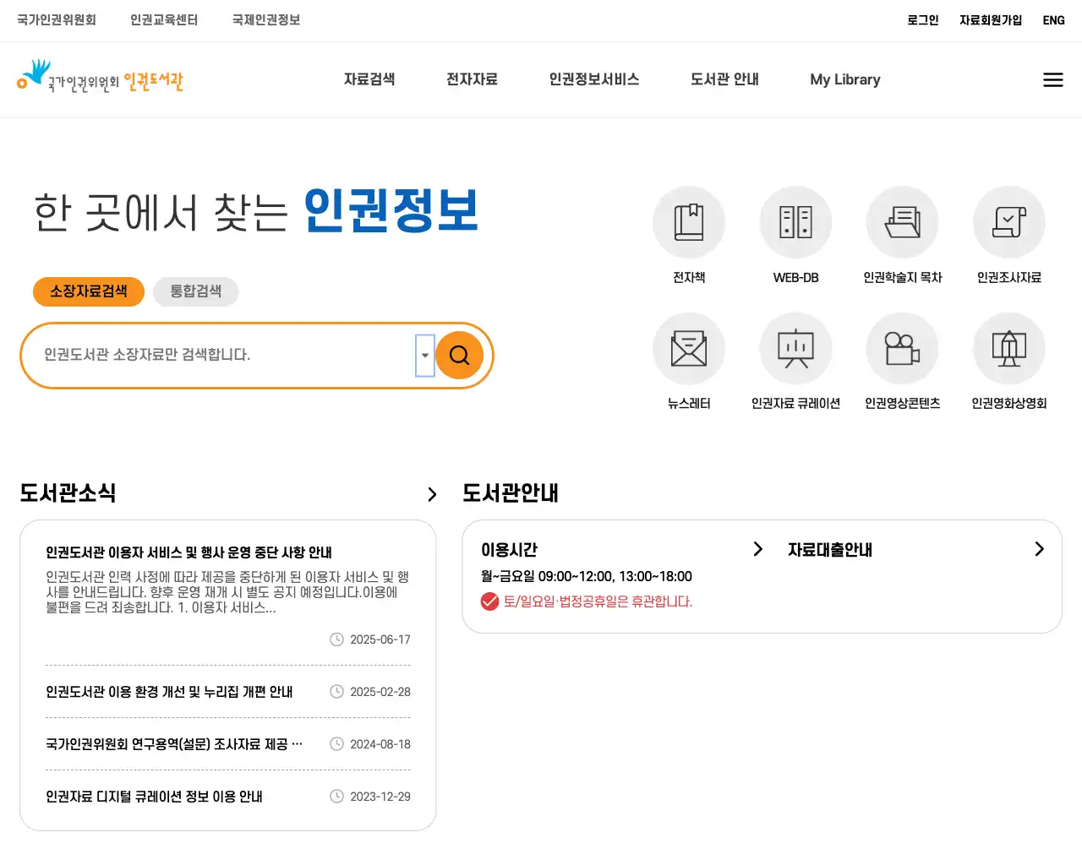Viewport: 1082px width, 865px height.
Task: Open 인권영상콘텐츠 video content icon
Action: 902,348
